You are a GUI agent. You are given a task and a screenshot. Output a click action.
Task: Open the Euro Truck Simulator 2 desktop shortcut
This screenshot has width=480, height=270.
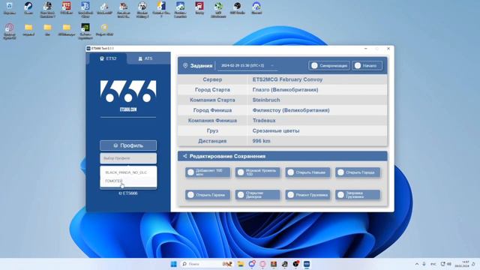click(47, 9)
